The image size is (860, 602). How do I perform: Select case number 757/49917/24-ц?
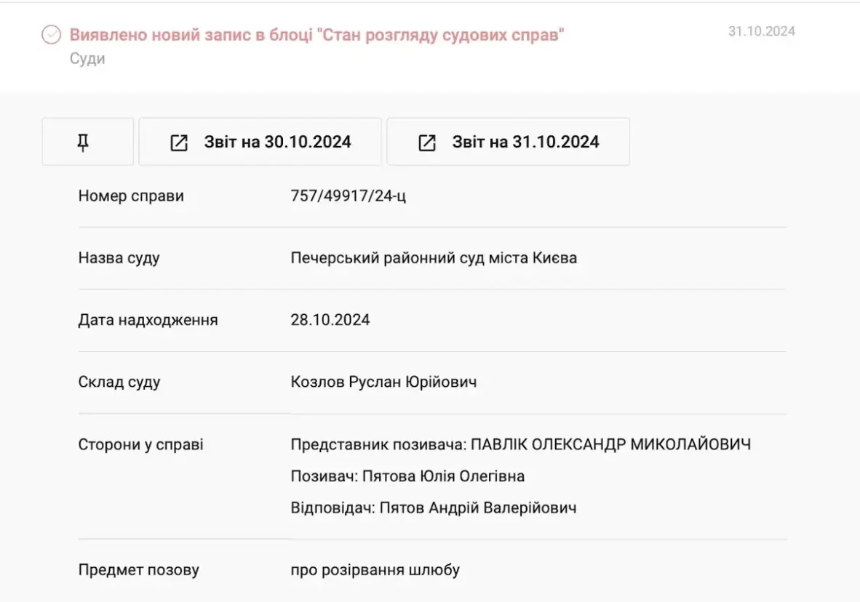348,196
